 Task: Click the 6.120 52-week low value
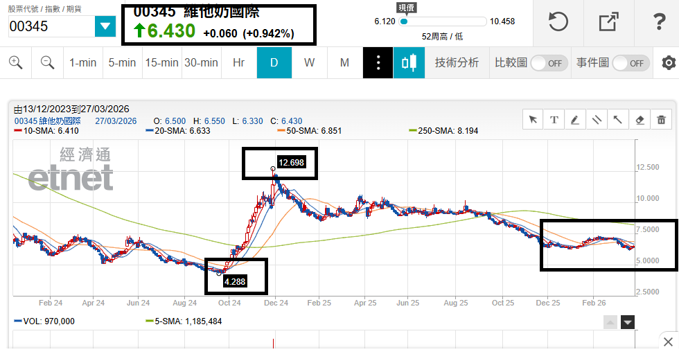[x=385, y=21]
